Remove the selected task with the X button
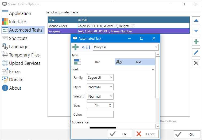 tap(196, 63)
